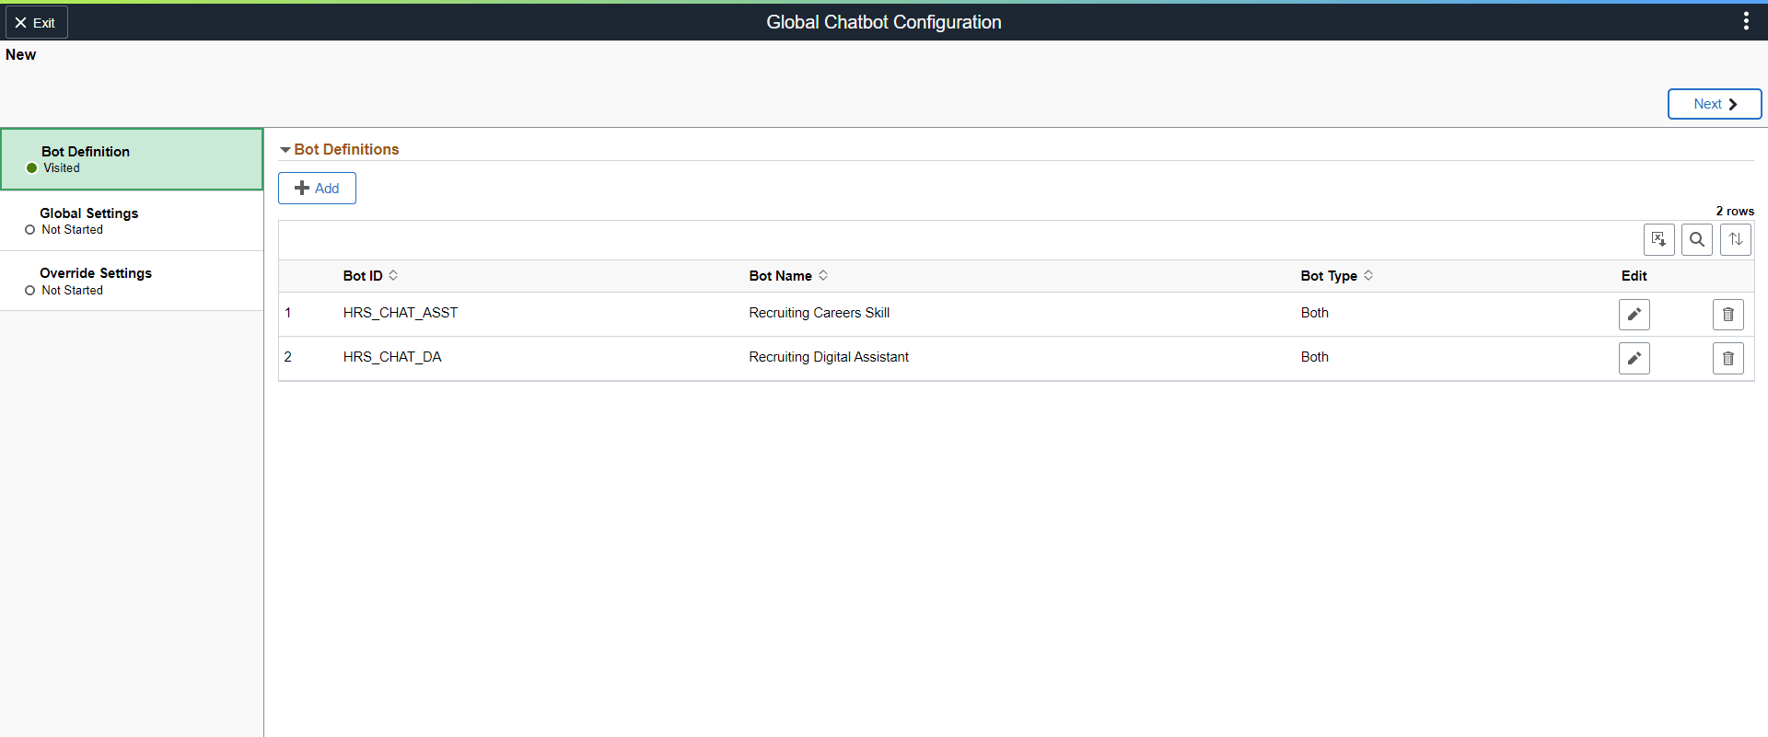Select the HRS_CHAT_DA Bot ID cell
This screenshot has width=1768, height=737.
pos(392,357)
